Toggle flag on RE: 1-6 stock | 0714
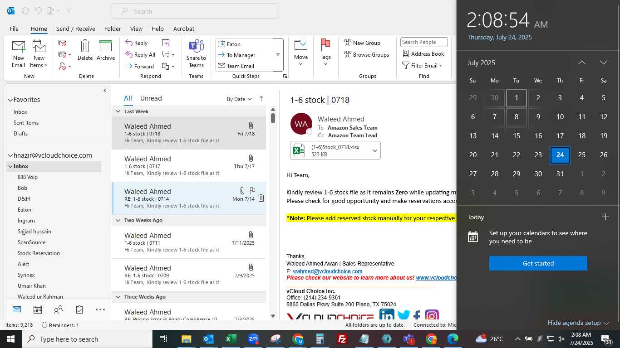The width and height of the screenshot is (620, 348). (x=252, y=190)
